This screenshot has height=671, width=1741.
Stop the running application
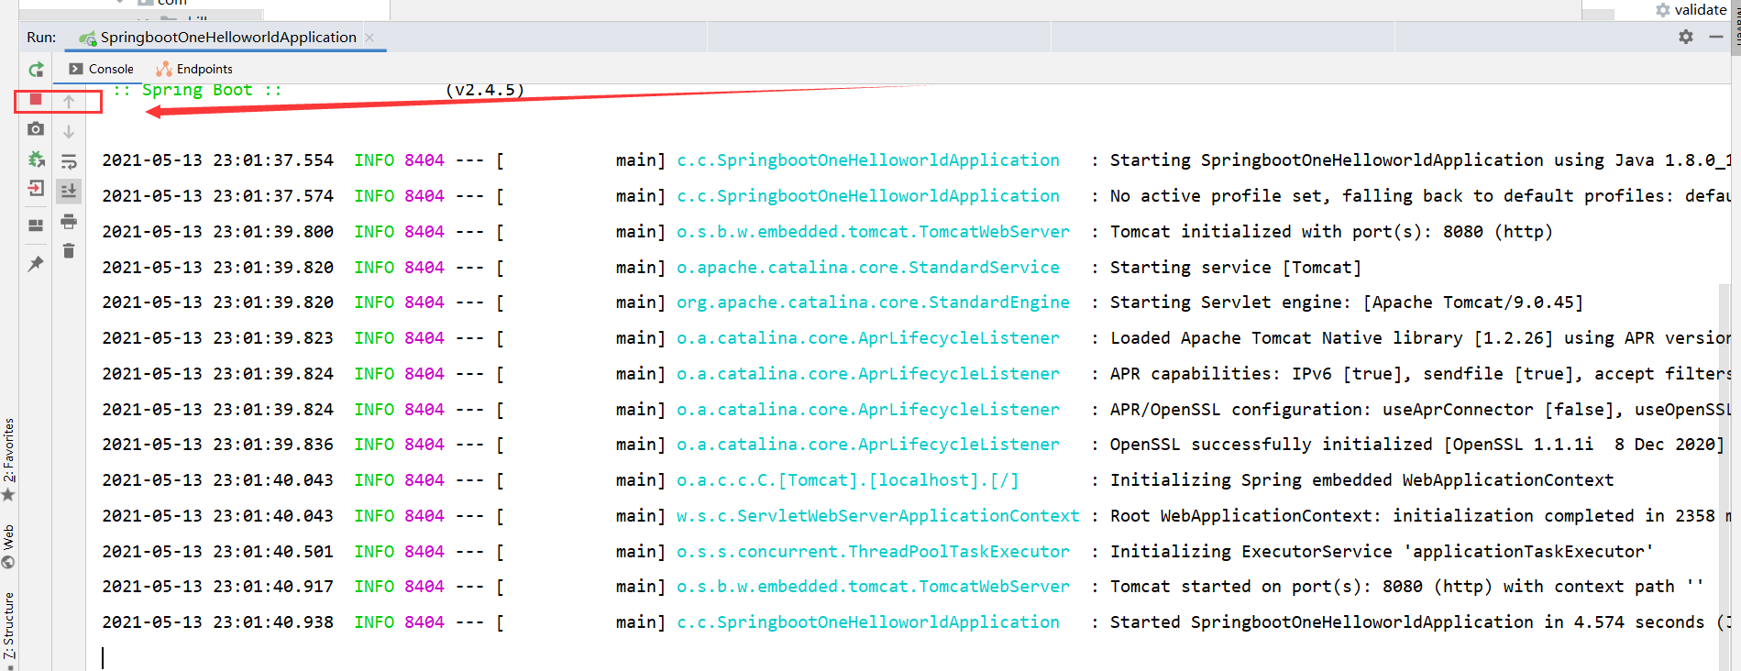(36, 99)
